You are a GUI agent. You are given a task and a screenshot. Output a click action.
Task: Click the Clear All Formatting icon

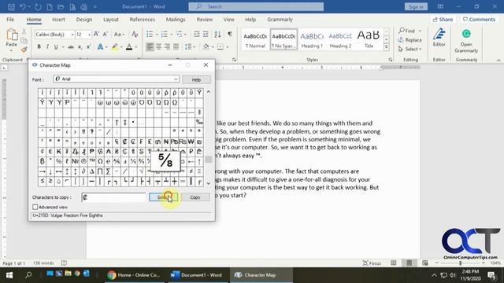(135, 34)
